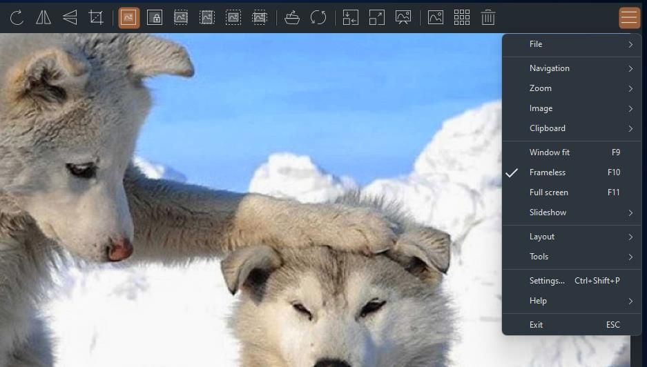The image size is (647, 367).
Task: Uncheck the Frameless menu option
Action: click(x=572, y=172)
